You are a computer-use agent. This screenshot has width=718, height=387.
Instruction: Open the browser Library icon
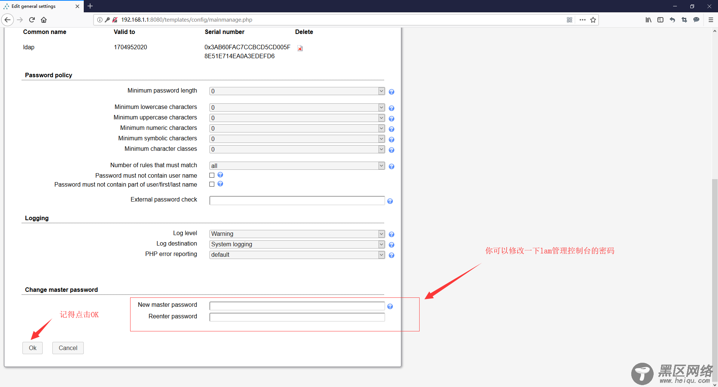[x=648, y=20]
